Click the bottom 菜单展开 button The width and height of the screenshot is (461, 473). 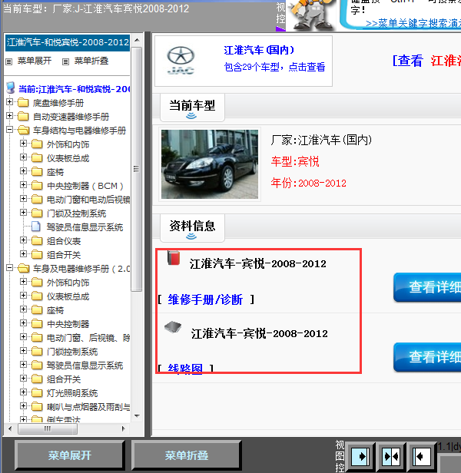point(70,455)
